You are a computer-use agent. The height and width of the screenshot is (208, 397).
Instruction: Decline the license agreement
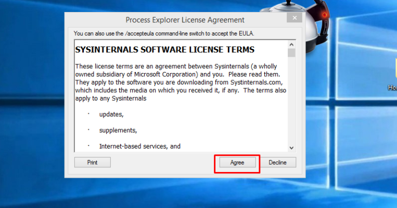278,162
